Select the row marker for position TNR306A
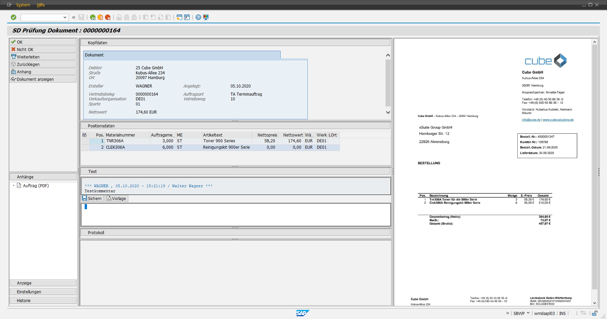The width and height of the screenshot is (607, 319). (85, 141)
